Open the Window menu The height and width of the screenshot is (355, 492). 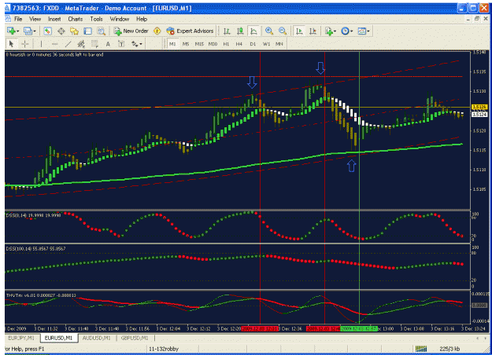click(x=120, y=19)
